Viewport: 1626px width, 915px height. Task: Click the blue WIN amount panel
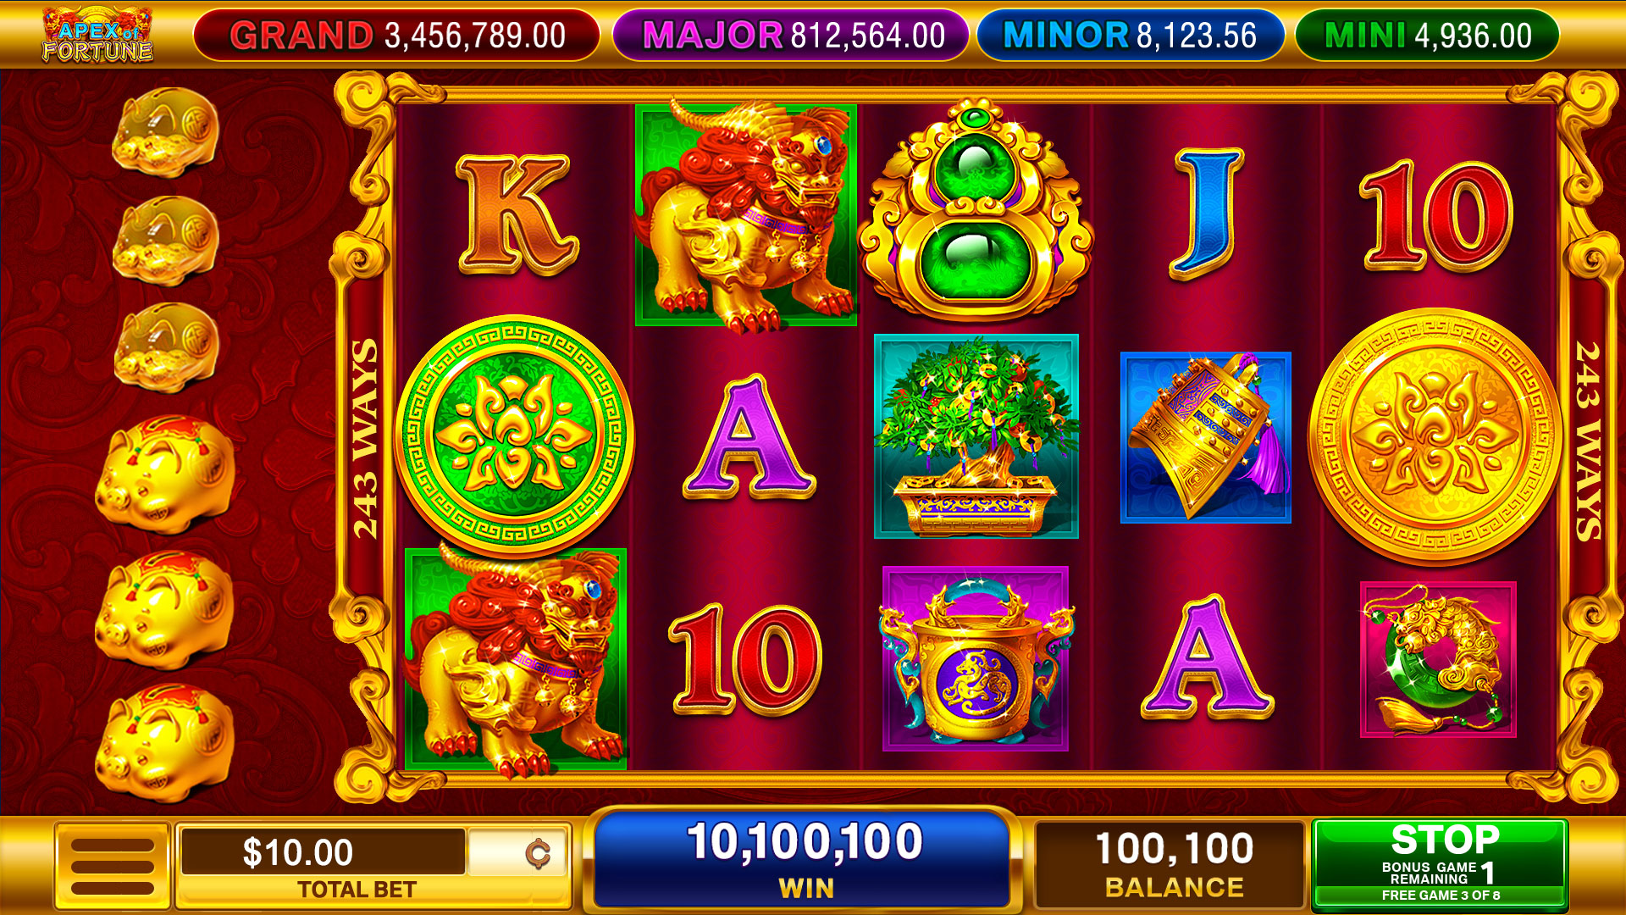point(803,859)
